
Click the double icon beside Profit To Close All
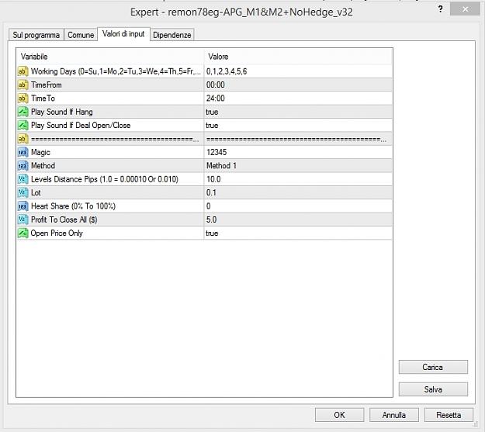pyautogui.click(x=23, y=219)
